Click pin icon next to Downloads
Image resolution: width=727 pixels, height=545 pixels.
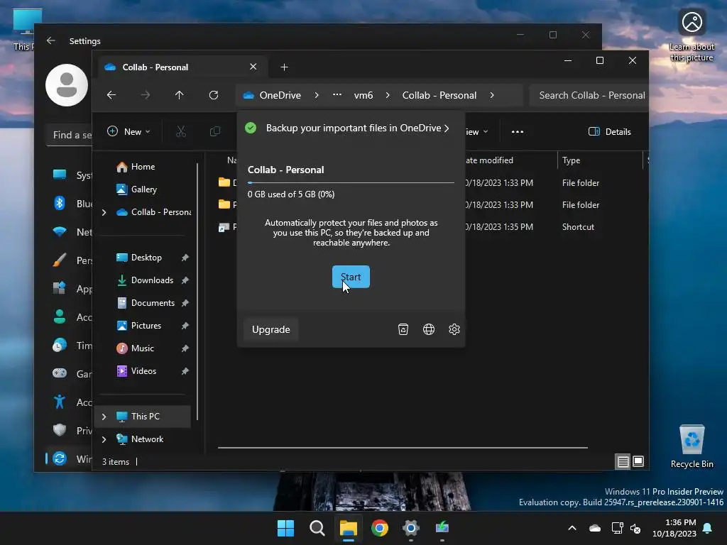(x=185, y=280)
